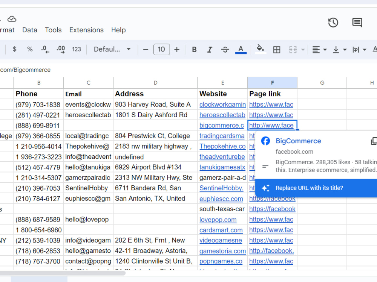The image size is (377, 282).
Task: Open heroescollectab website link
Action: 222,115
